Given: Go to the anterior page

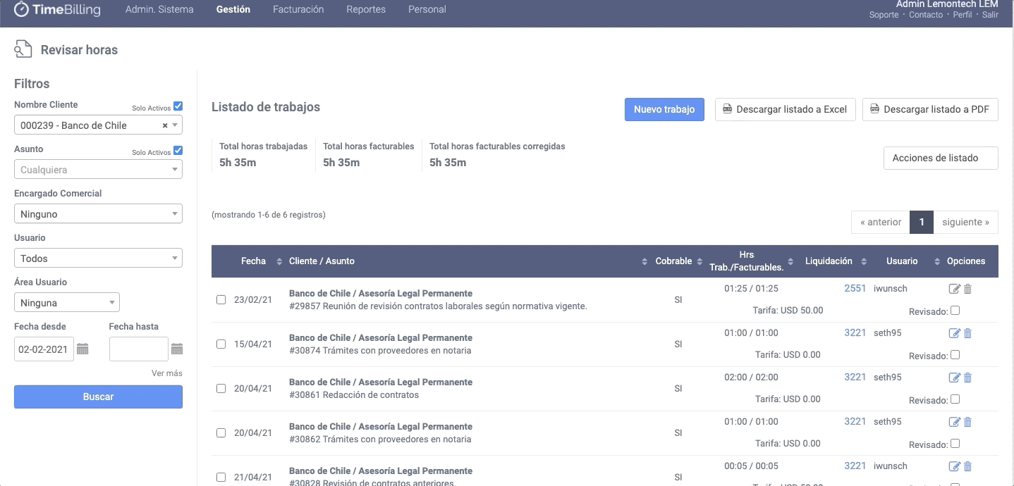Looking at the screenshot, I should [x=881, y=222].
